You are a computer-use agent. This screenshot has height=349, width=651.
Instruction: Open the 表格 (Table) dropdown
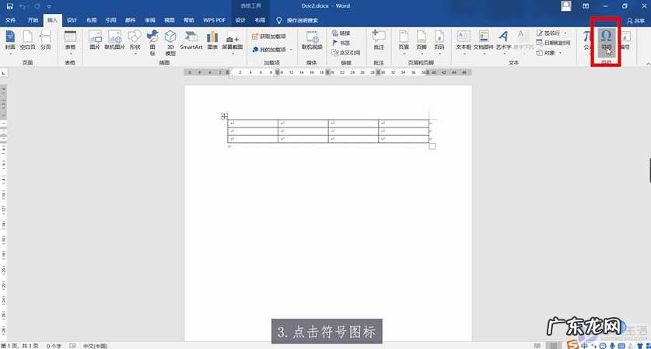click(70, 42)
